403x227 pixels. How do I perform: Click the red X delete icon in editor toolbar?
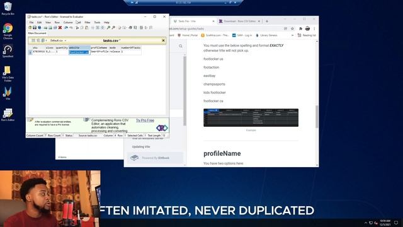(x=60, y=28)
